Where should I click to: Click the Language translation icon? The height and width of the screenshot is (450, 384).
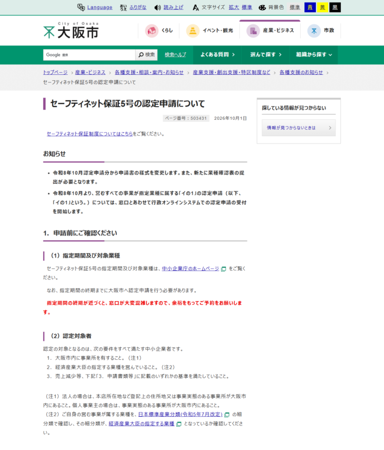[81, 7]
